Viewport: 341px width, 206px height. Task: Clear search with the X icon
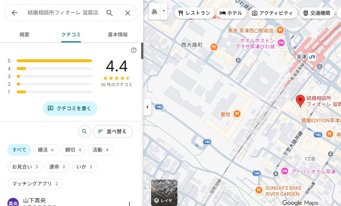click(x=128, y=13)
